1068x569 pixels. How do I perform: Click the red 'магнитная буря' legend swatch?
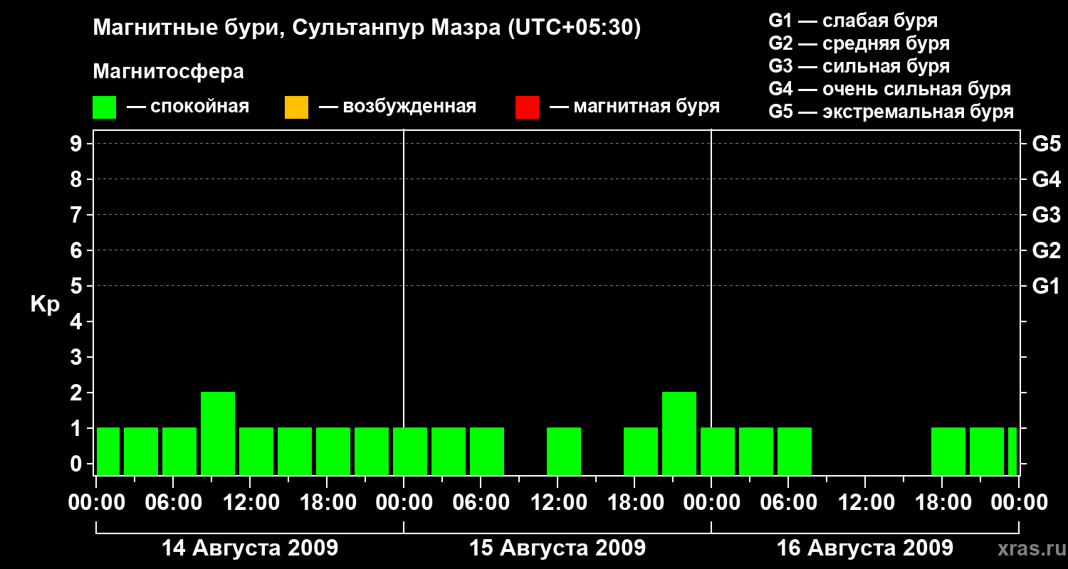pyautogui.click(x=527, y=107)
